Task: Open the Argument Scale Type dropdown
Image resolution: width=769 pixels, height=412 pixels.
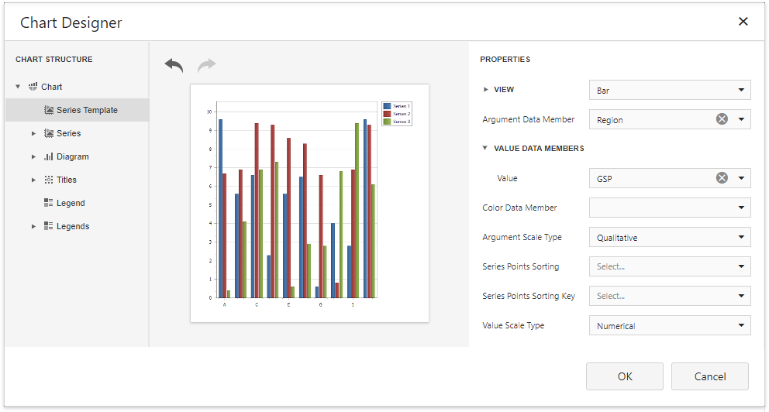Action: [x=741, y=238]
